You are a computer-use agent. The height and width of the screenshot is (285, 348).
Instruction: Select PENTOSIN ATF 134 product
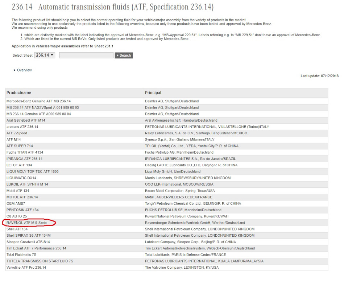point(22,210)
